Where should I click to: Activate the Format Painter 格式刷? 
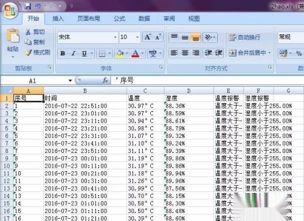[38, 53]
